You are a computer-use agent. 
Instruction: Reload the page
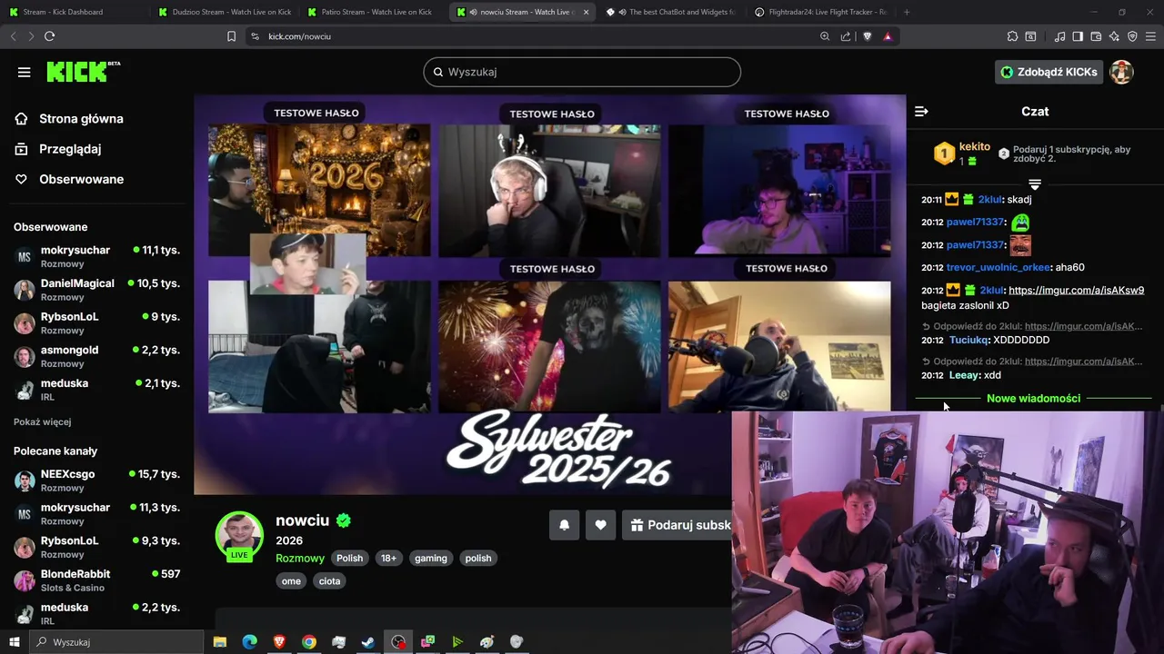click(x=49, y=36)
